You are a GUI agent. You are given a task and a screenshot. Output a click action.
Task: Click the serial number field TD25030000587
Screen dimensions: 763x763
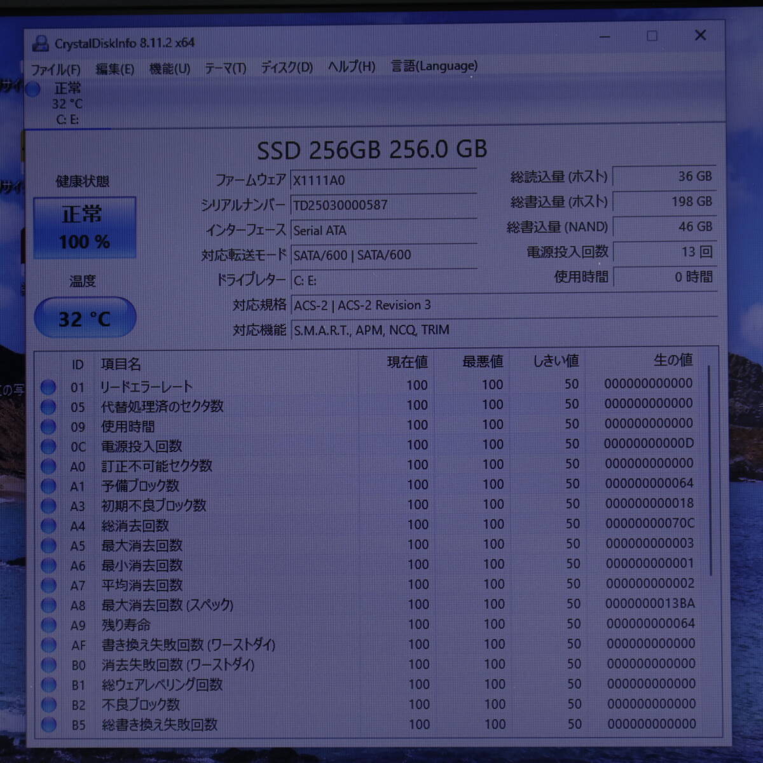[383, 205]
